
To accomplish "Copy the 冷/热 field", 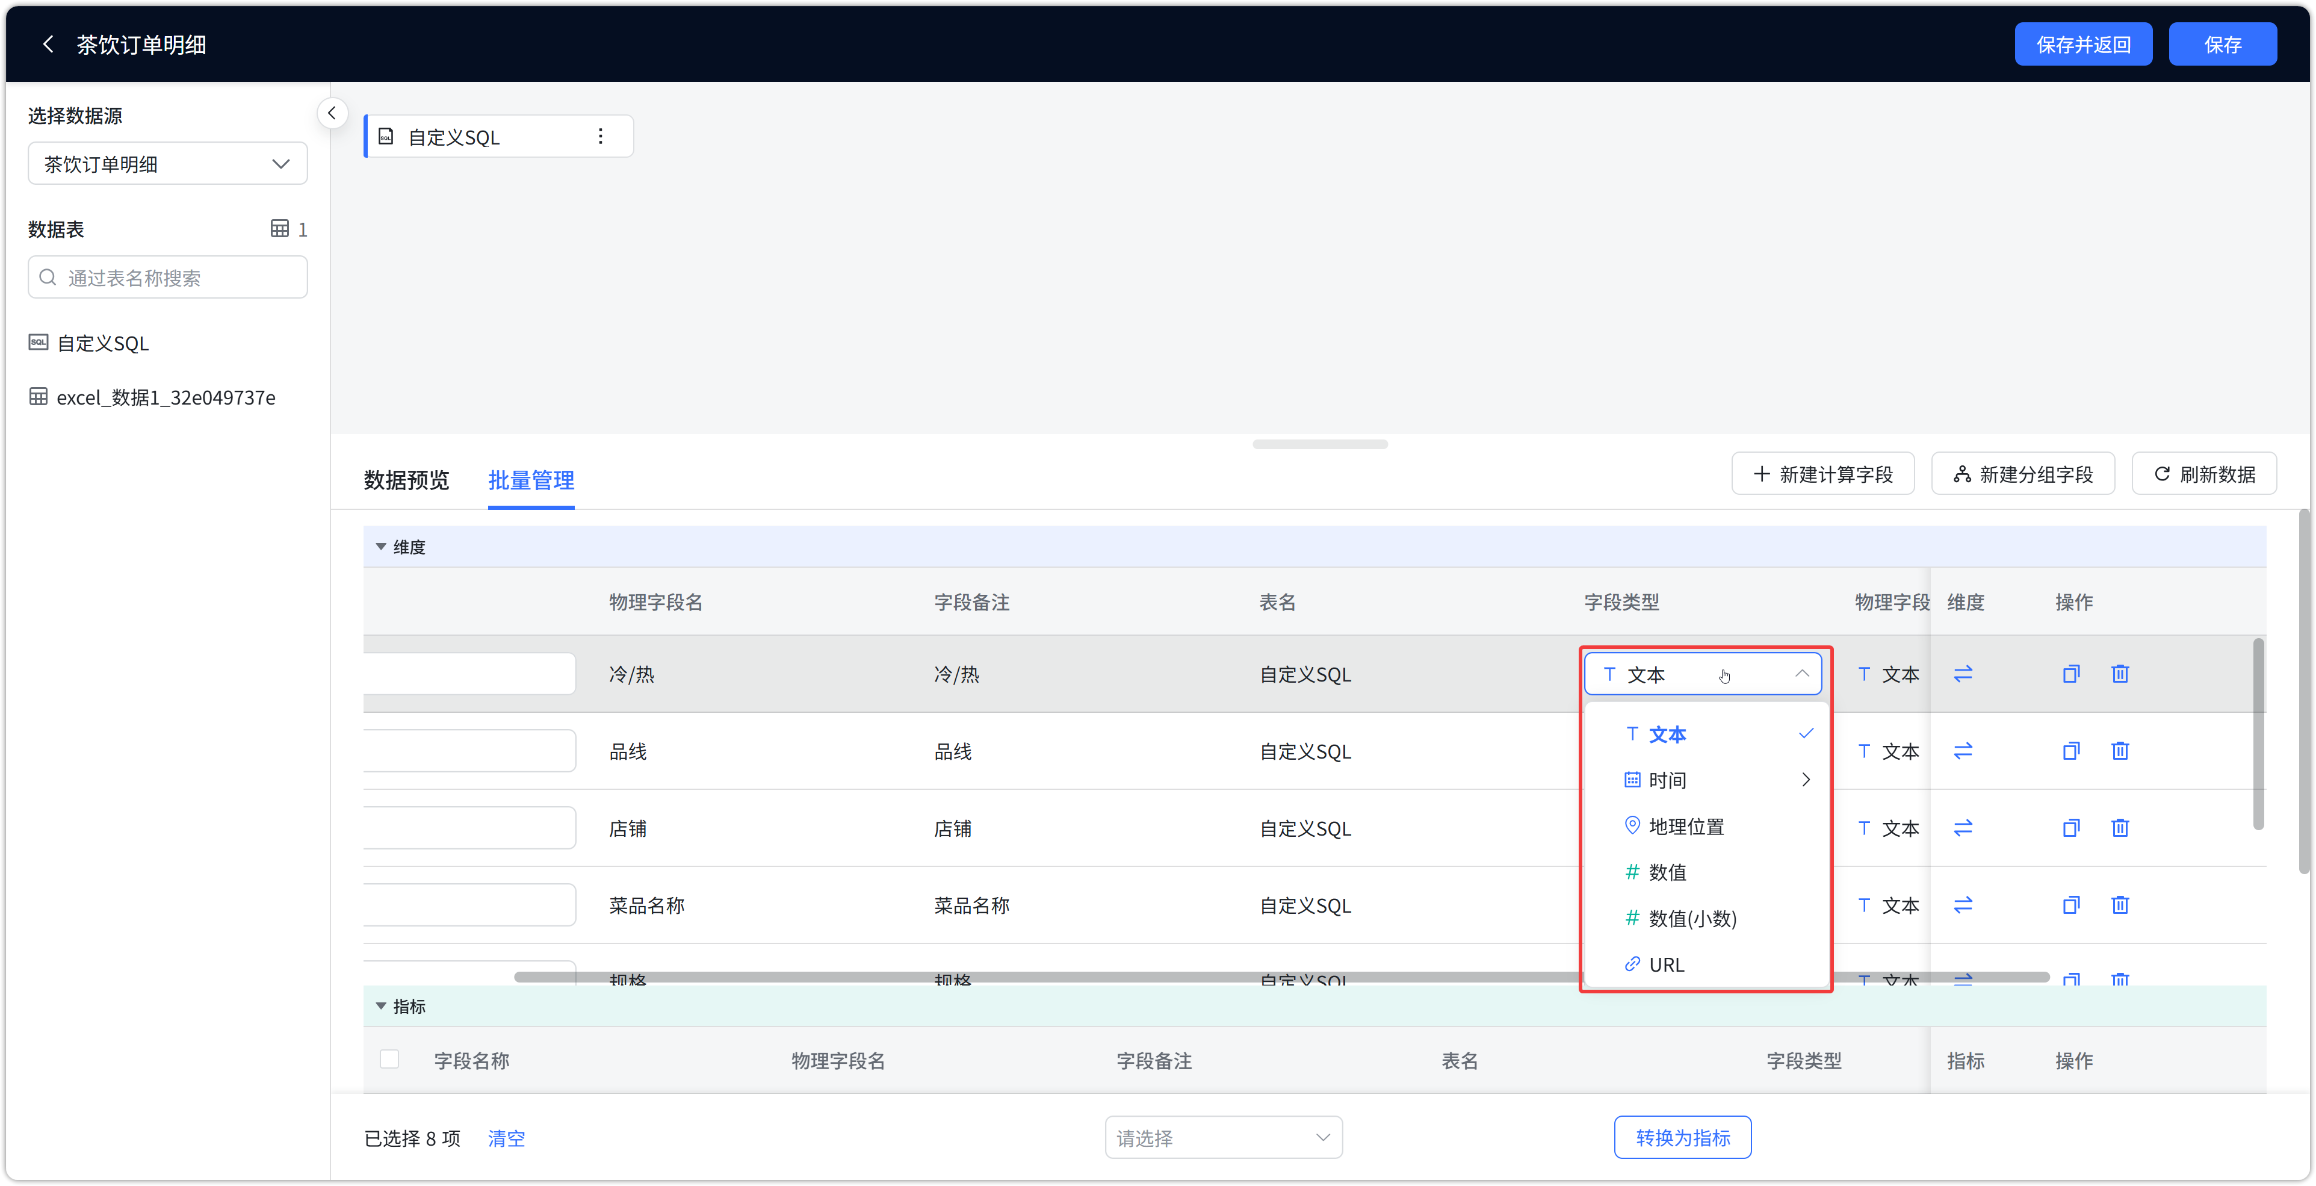I will 2070,674.
